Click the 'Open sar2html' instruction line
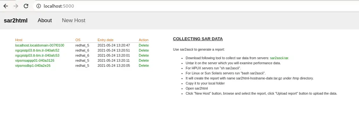Viewport: 359px width, 125px height. click(x=197, y=88)
